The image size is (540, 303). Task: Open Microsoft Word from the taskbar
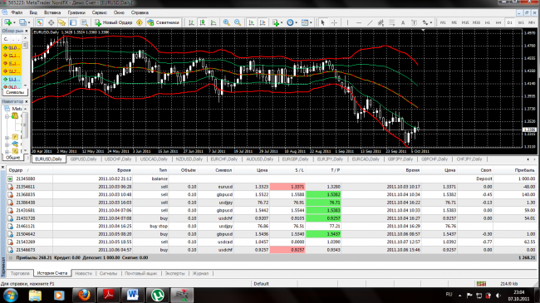pos(133,295)
